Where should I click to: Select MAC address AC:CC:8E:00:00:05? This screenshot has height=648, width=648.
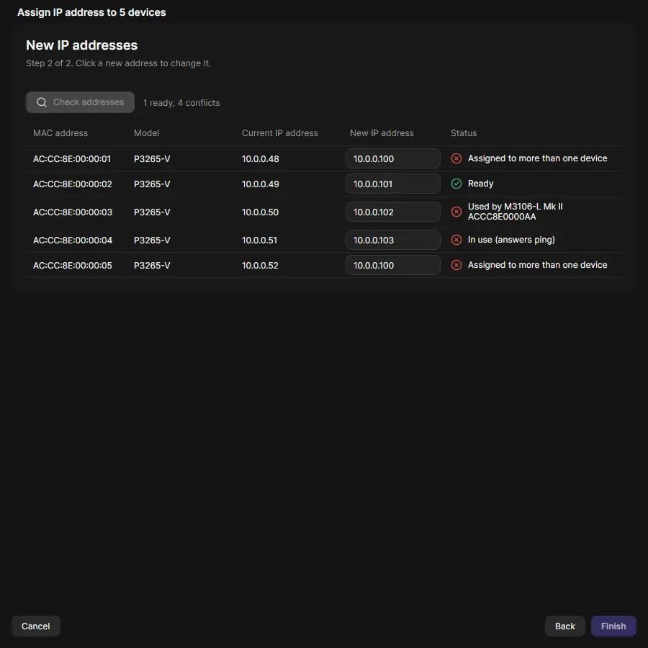click(x=72, y=265)
